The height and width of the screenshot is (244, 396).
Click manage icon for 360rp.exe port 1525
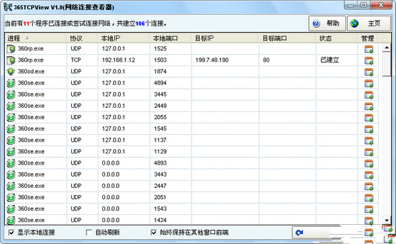pyautogui.click(x=369, y=49)
